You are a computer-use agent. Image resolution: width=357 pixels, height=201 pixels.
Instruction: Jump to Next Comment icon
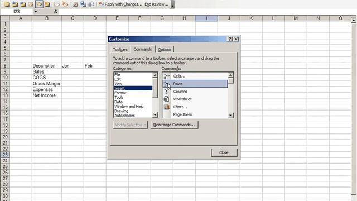pyautogui.click(x=23, y=4)
